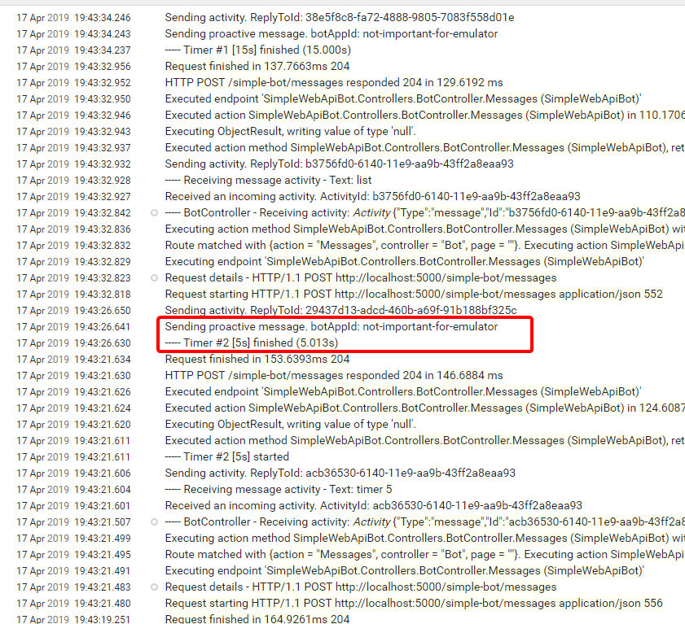Click the circle marker on the 19:43:21.507 BotController row

[154, 521]
